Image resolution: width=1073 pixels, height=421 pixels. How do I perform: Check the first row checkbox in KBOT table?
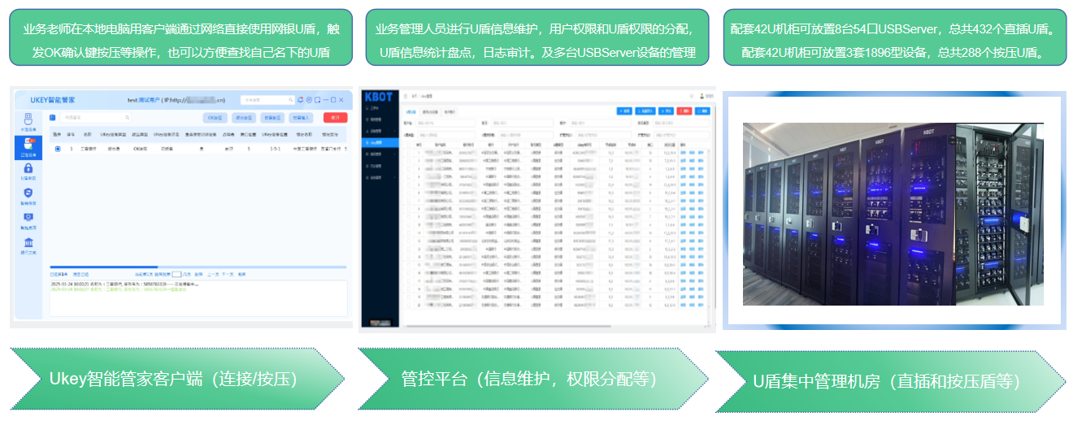pyautogui.click(x=409, y=152)
